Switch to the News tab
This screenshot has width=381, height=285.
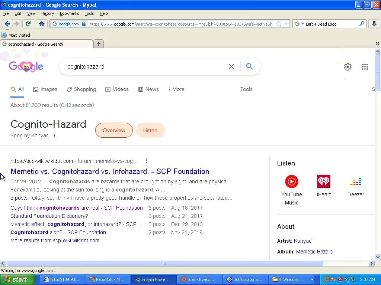[x=148, y=89]
